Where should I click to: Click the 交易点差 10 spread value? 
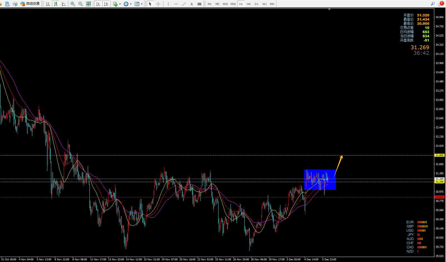(x=427, y=28)
